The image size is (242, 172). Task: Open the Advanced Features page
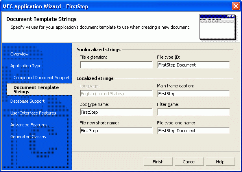click(x=29, y=125)
